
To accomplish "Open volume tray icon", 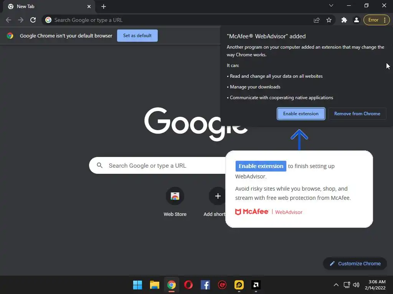I will (356, 285).
